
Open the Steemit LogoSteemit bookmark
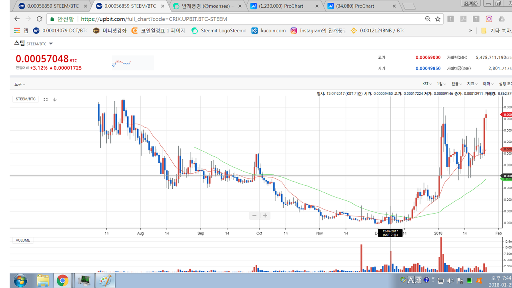point(219,30)
